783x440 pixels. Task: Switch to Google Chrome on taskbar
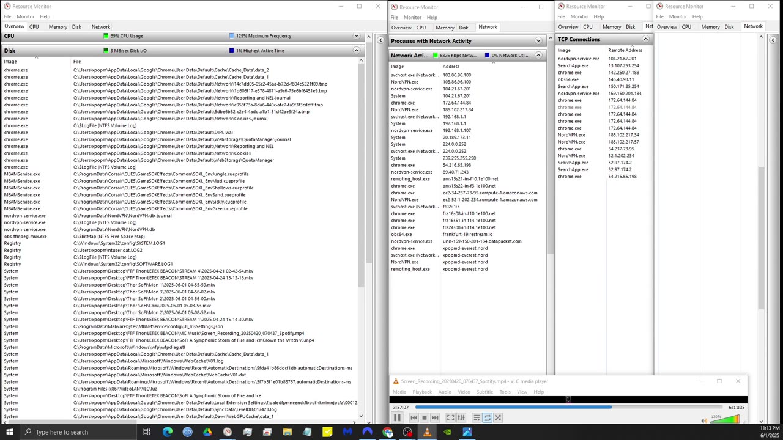pyautogui.click(x=387, y=432)
